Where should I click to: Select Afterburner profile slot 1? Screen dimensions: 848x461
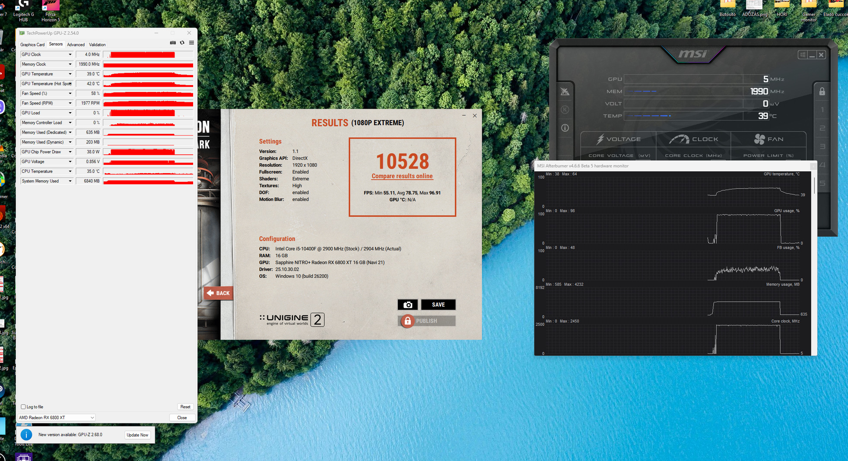pyautogui.click(x=822, y=110)
